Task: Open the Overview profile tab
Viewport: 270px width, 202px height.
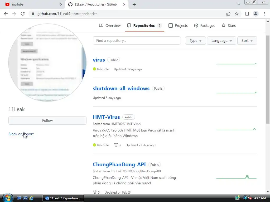Action: 110,26
